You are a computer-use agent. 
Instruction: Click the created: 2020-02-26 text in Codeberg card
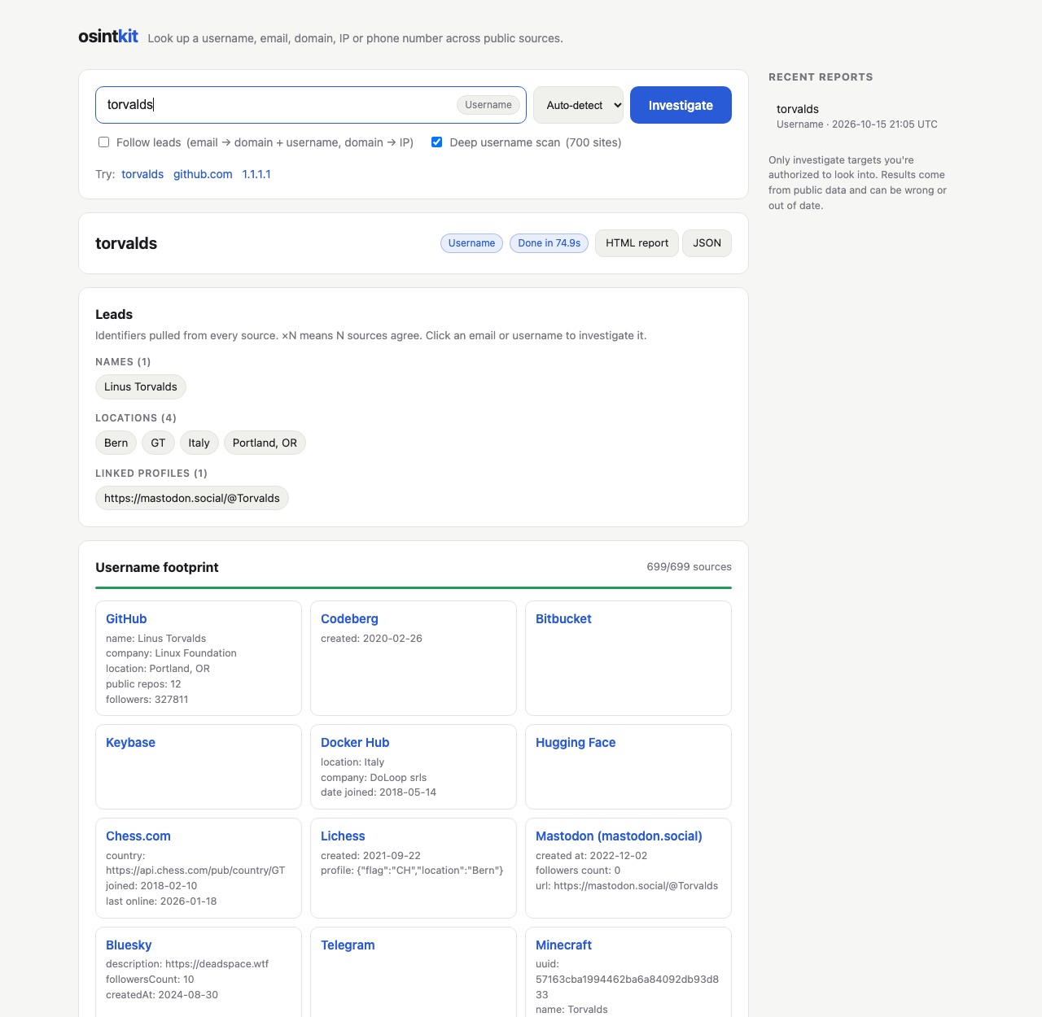pyautogui.click(x=371, y=639)
